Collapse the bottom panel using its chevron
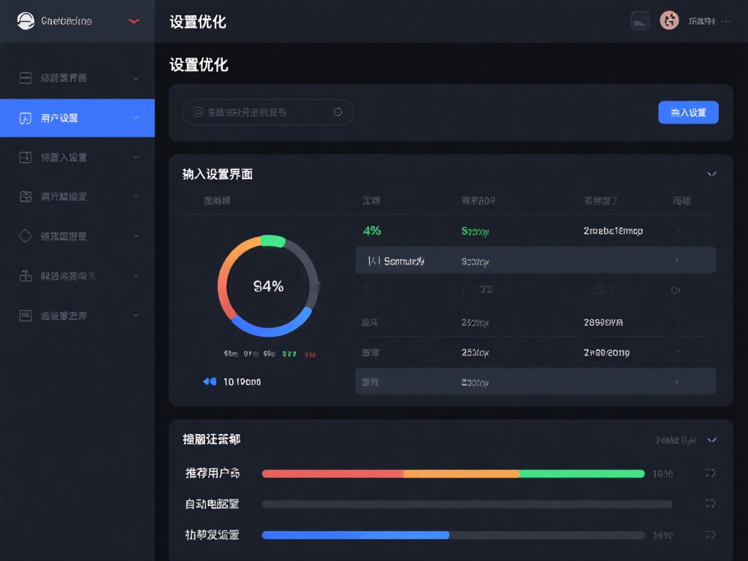748x561 pixels. [712, 440]
